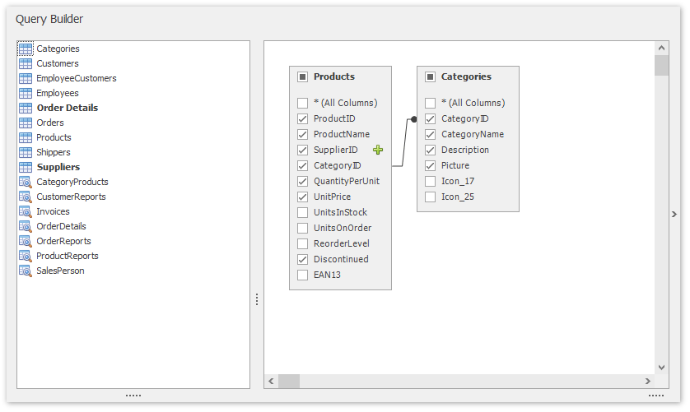This screenshot has height=412, width=690.
Task: Select Customers in the table list
Action: click(58, 64)
